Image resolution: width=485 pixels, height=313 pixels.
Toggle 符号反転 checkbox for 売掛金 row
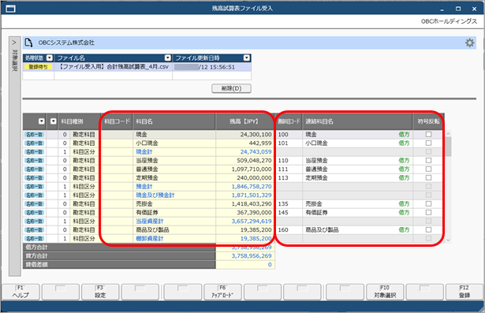point(428,204)
